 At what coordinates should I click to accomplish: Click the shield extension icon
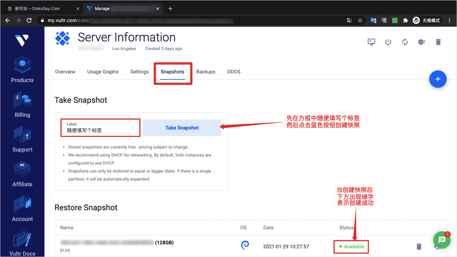click(x=384, y=20)
